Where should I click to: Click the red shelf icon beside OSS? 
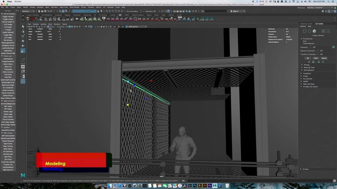(x=32, y=19)
